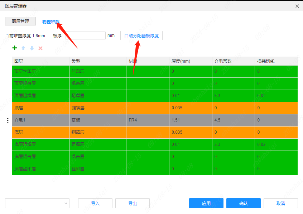Click the 厚度(mm) column header

coord(190,61)
